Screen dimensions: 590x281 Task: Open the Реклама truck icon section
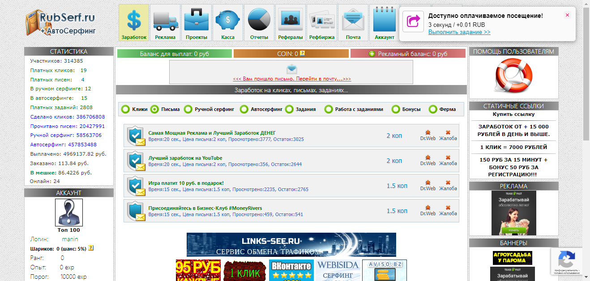(165, 23)
